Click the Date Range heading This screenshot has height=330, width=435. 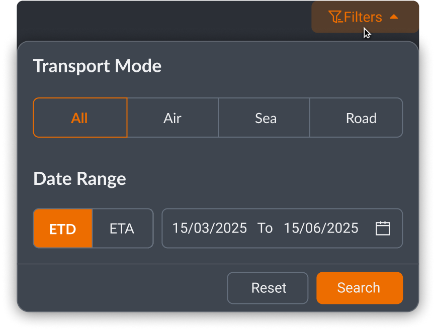[x=79, y=179]
